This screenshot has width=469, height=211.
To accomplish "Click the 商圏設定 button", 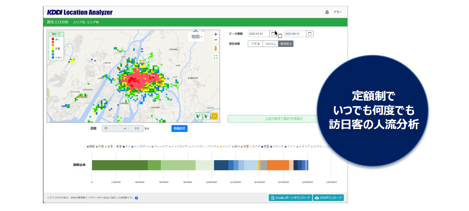I will click(x=179, y=128).
